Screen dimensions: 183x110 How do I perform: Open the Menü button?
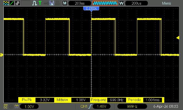coord(166,3)
